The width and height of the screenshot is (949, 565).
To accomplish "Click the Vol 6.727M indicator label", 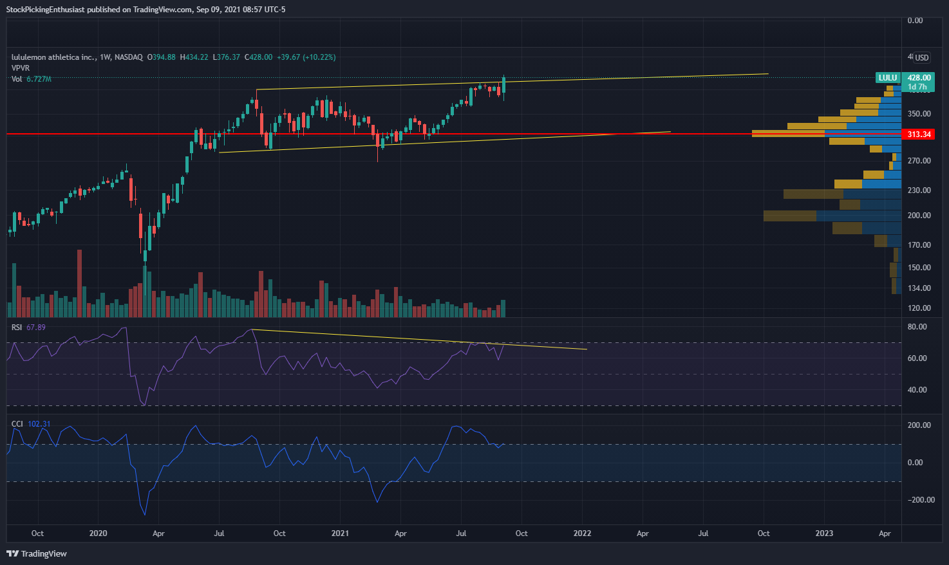I will tap(31, 79).
